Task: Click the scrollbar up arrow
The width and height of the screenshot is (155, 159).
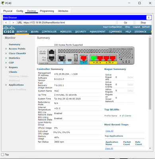Action: pos(150,36)
